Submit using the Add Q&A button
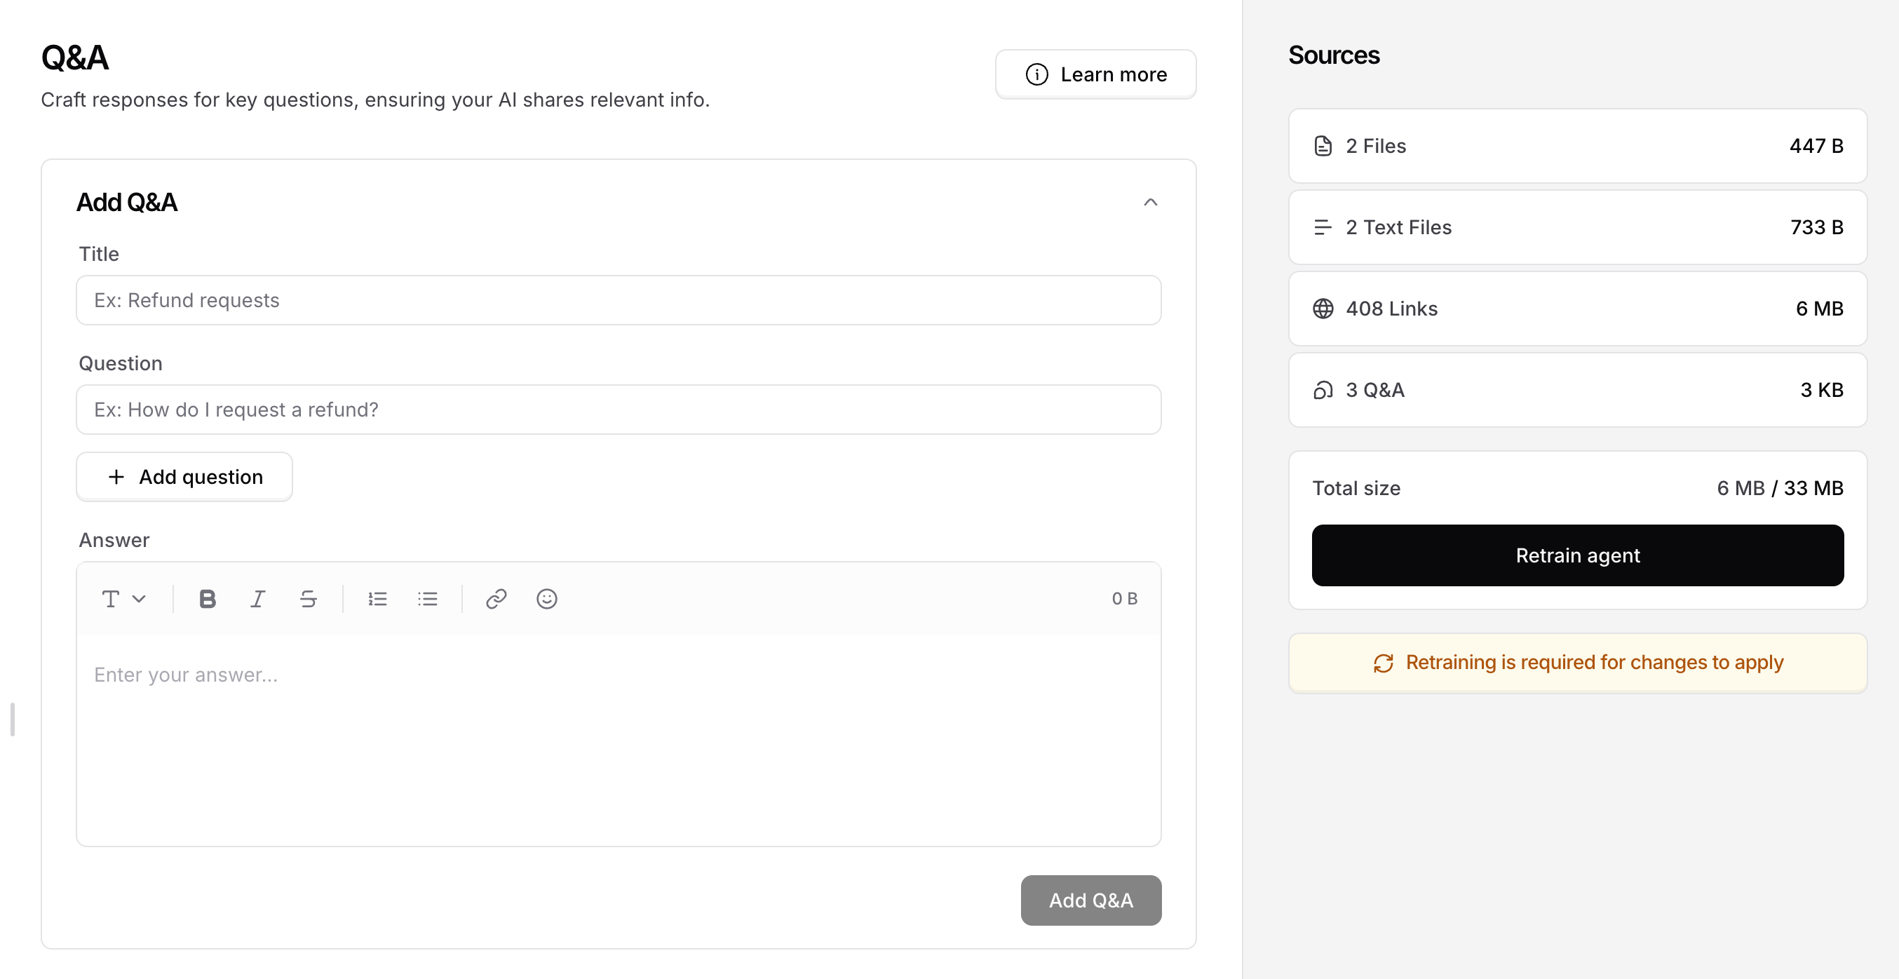Screen dimensions: 1899x979 (x=1091, y=900)
